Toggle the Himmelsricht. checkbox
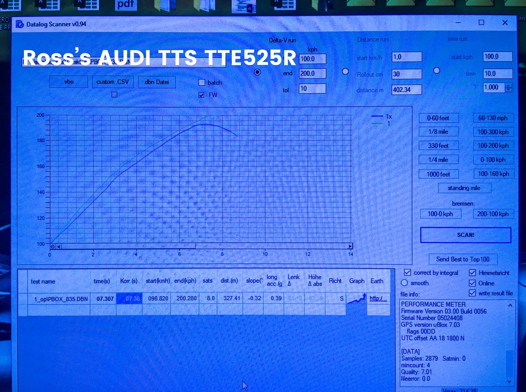Screen dimensions: 526x392 [x=472, y=272]
